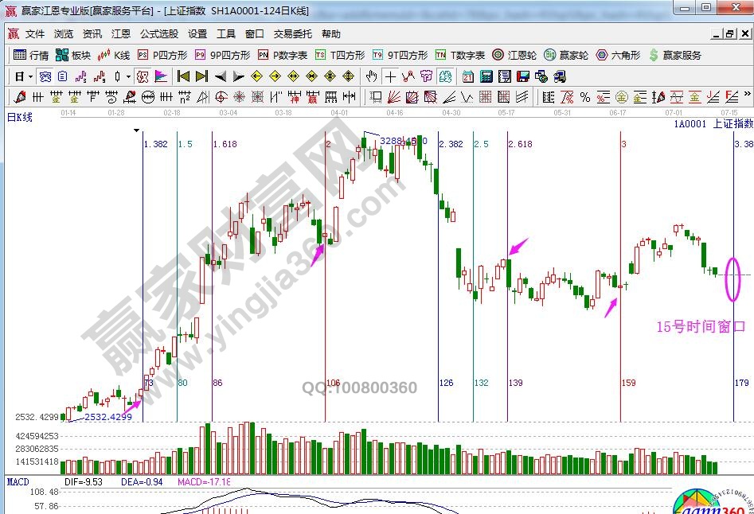The height and width of the screenshot is (514, 754).
Task: Open the 公式选股 menu
Action: (x=159, y=34)
